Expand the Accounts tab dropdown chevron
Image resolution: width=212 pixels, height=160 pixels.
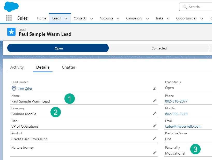(x=118, y=18)
